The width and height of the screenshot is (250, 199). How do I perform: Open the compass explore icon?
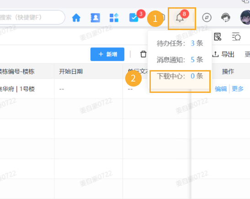click(207, 18)
